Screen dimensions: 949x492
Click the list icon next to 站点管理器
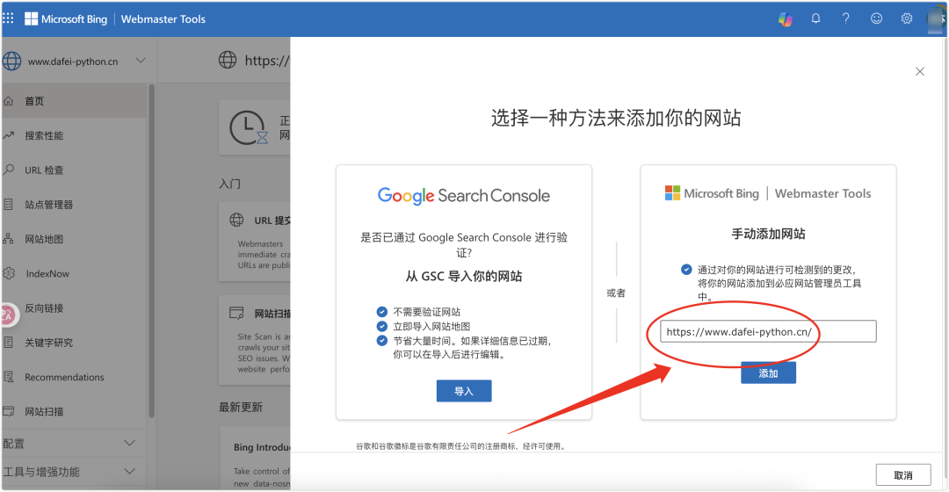[9, 205]
